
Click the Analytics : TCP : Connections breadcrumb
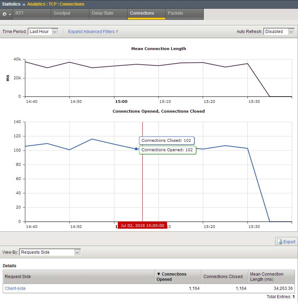tap(56, 4)
